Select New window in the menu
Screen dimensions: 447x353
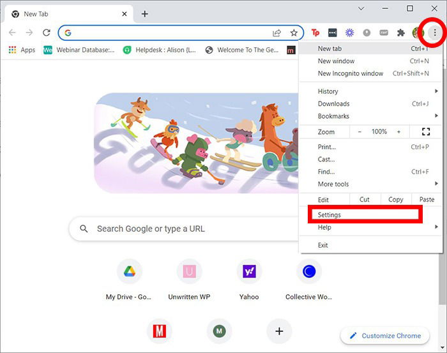point(370,61)
